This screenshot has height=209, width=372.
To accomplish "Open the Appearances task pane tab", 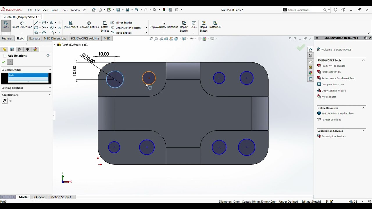I will (x=311, y=73).
